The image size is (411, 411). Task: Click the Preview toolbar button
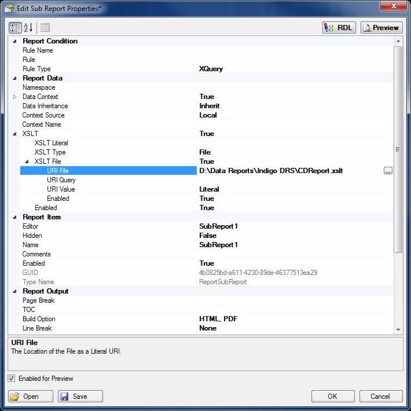click(381, 27)
